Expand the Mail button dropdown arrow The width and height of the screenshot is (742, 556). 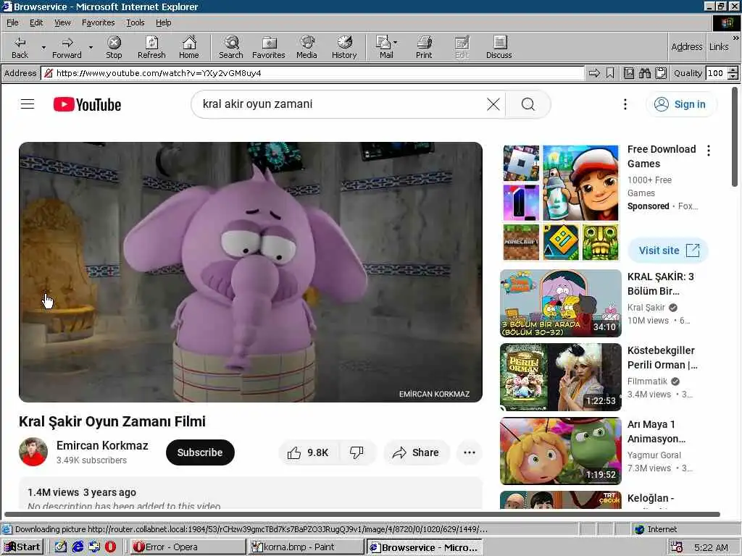coord(396,43)
